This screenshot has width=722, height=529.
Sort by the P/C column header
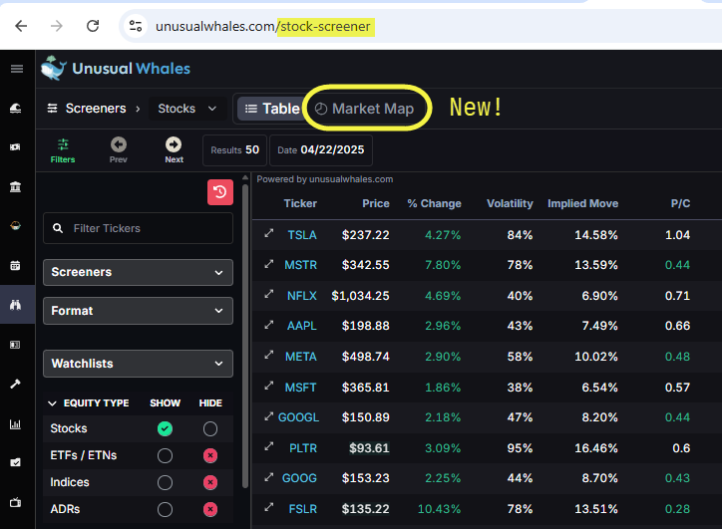pyautogui.click(x=680, y=204)
